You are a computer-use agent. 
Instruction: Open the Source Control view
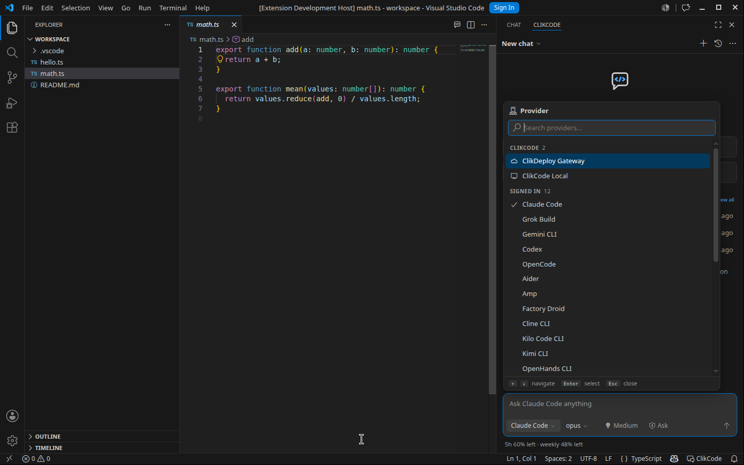(x=12, y=78)
